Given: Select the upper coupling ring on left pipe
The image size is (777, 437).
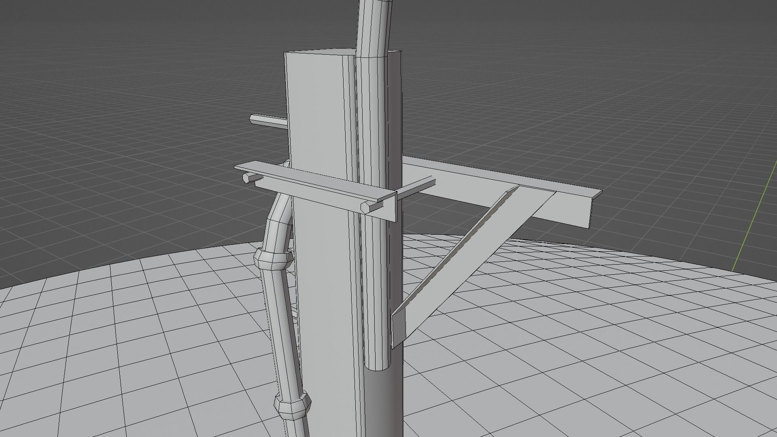Looking at the screenshot, I should (273, 259).
